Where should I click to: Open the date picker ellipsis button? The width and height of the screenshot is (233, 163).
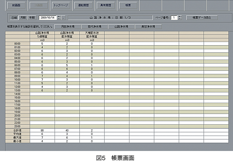[63, 18]
